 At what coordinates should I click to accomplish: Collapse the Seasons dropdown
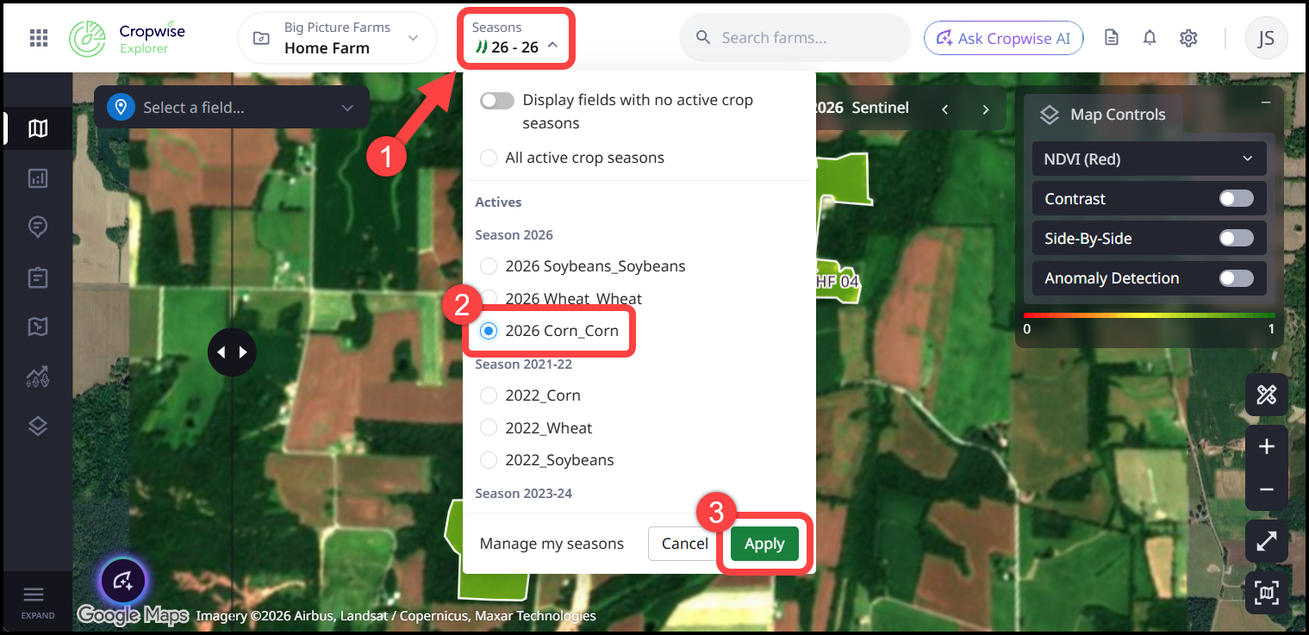pos(516,38)
